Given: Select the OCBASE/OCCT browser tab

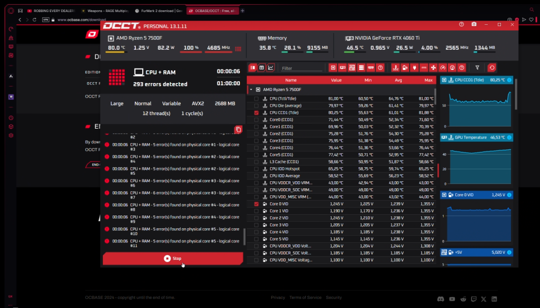Looking at the screenshot, I should [212, 11].
